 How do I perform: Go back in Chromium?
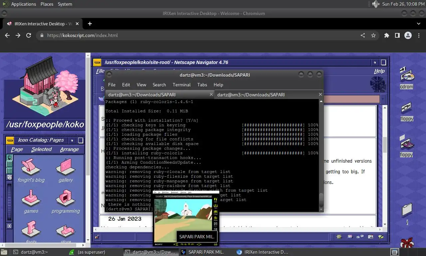coord(7,35)
